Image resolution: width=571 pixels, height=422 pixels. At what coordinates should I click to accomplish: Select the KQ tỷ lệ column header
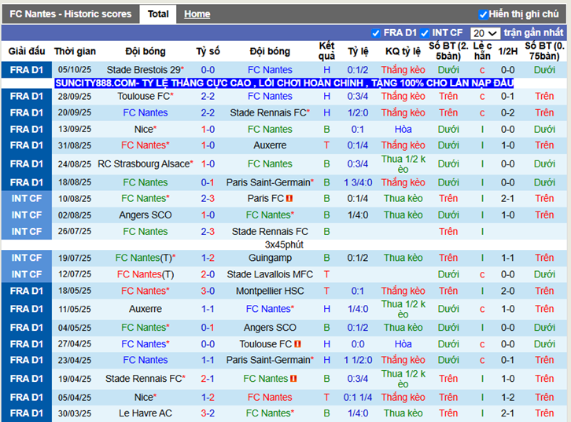[x=403, y=51]
